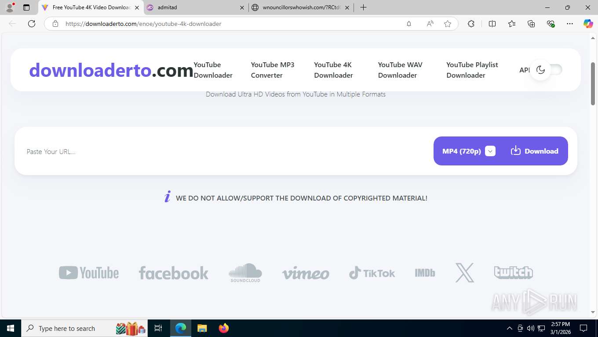Open YouTube MP3 Converter nav item
This screenshot has width=598, height=337.
(273, 70)
